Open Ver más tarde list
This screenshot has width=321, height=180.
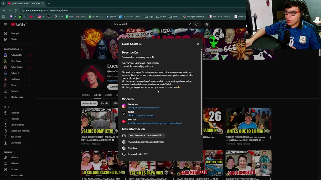point(18,125)
